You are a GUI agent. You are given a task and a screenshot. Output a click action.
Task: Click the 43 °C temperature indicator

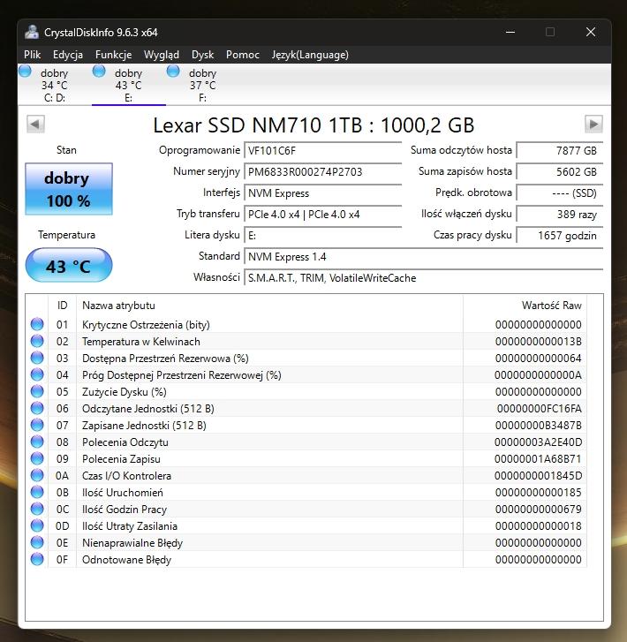68,266
